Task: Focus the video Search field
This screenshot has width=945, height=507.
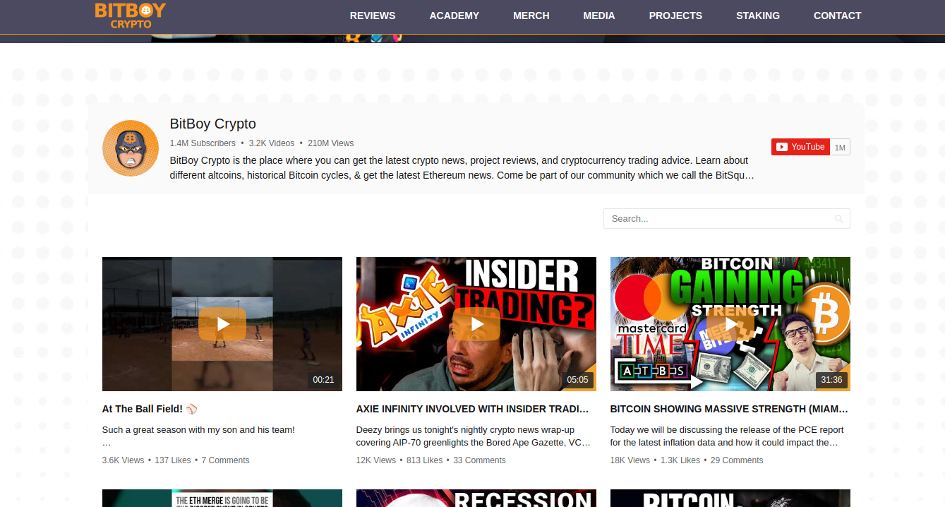Action: click(x=727, y=219)
